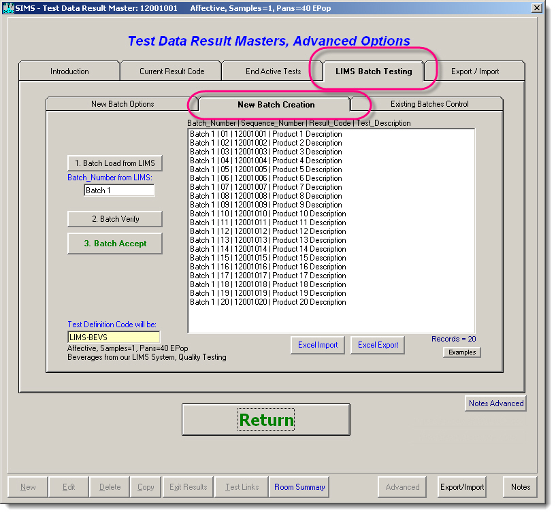Select the End Active Tests tab
The image size is (556, 515).
[x=272, y=71]
